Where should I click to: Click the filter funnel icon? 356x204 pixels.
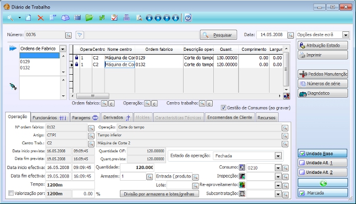(x=80, y=35)
